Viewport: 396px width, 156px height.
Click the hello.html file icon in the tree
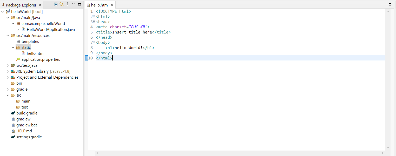(x=23, y=53)
